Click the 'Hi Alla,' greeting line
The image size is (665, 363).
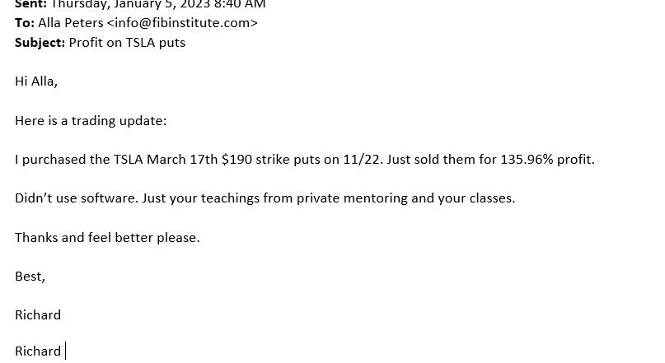pos(36,81)
